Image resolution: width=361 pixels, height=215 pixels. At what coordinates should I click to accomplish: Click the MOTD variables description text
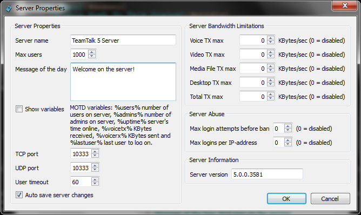(x=121, y=125)
